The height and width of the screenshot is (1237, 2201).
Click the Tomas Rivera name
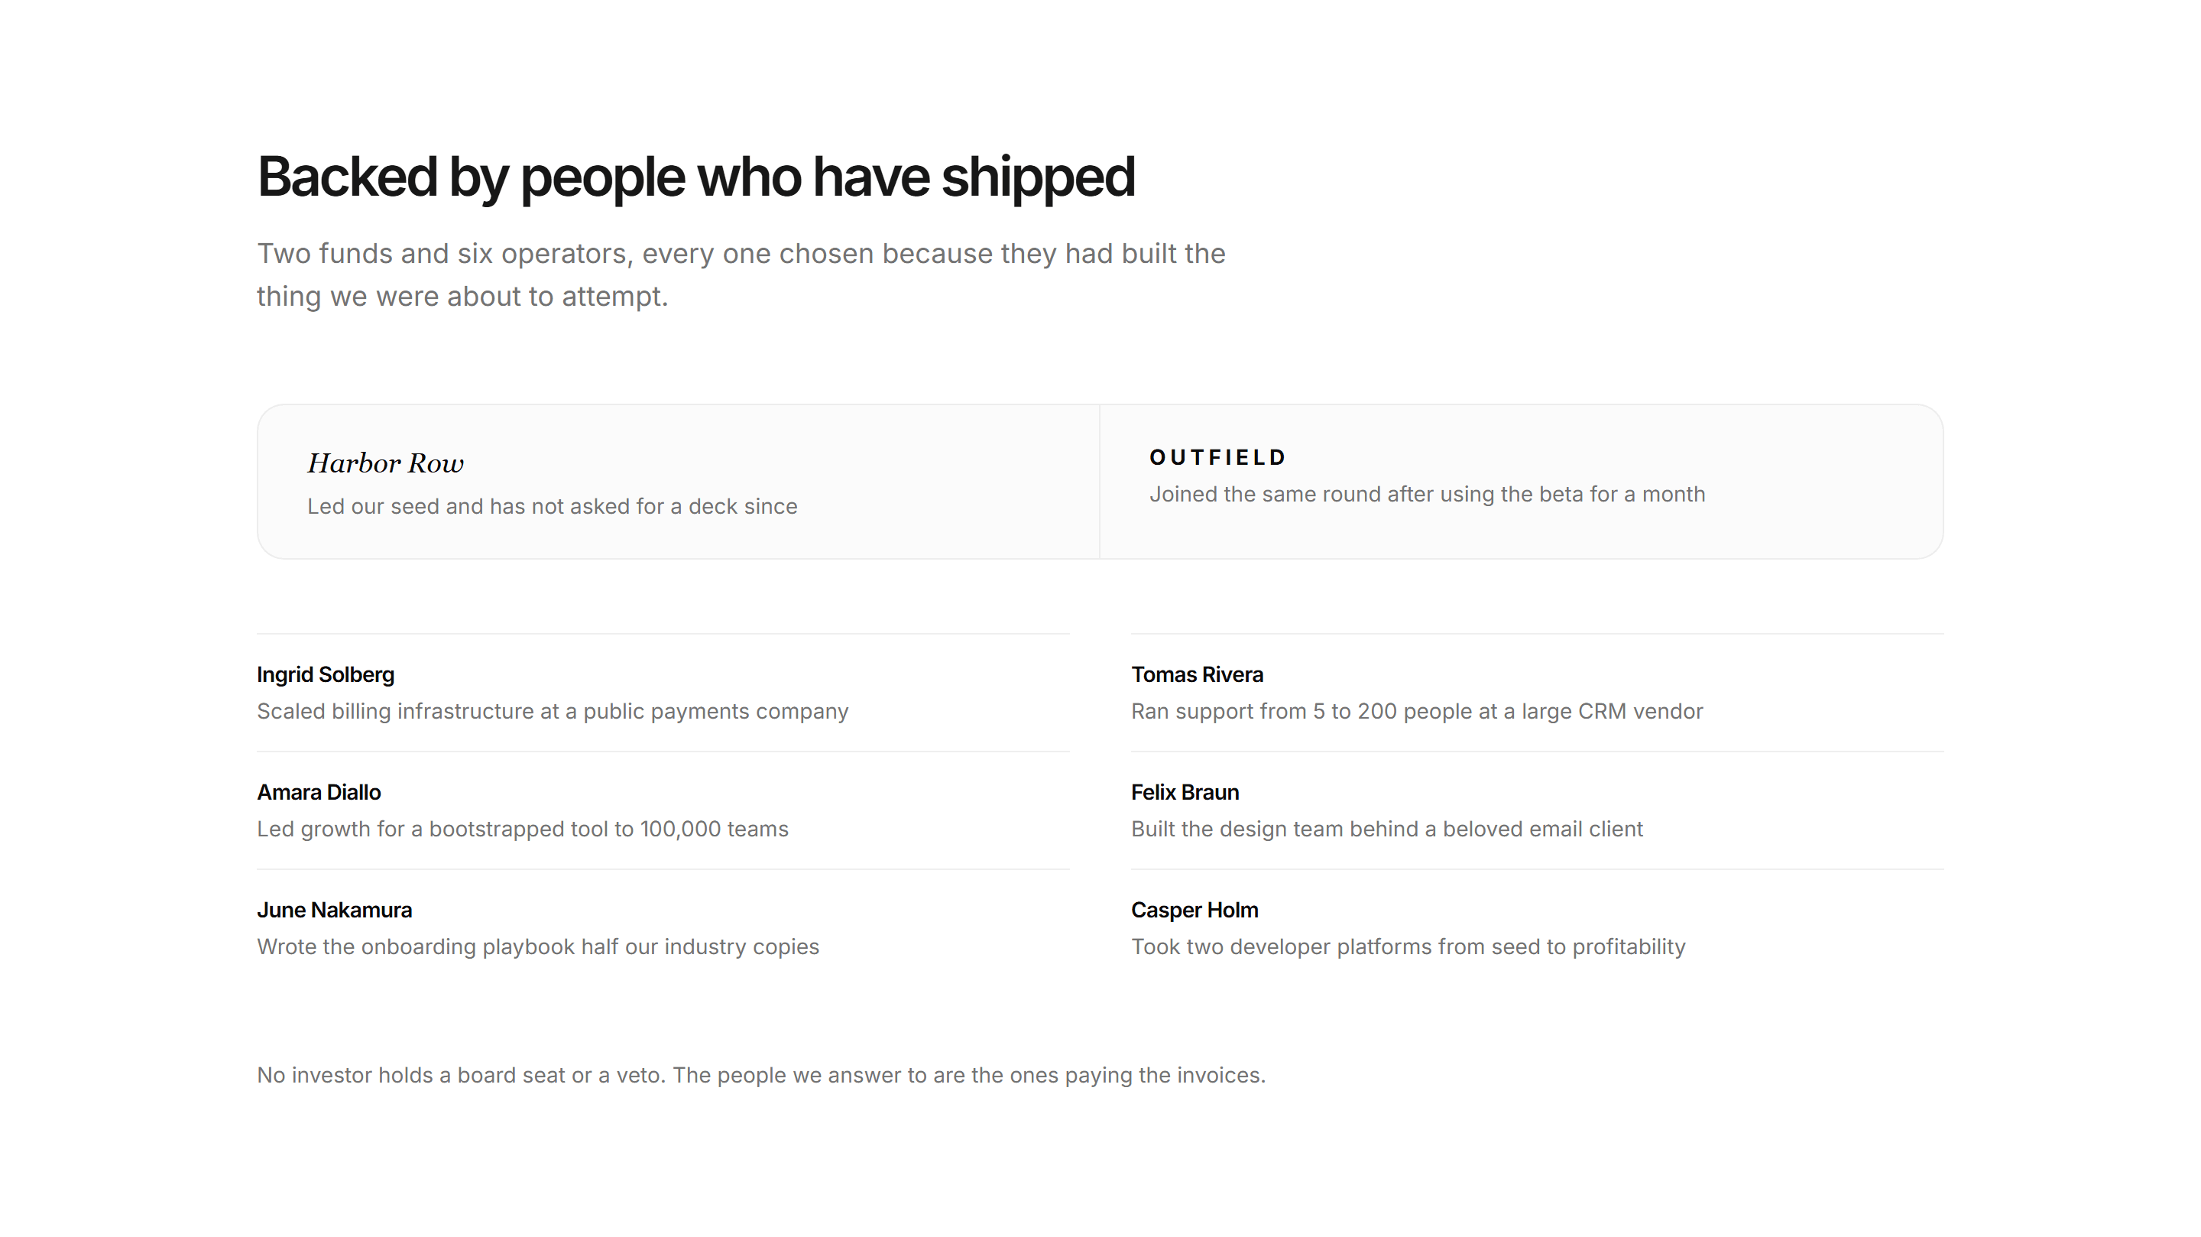(x=1197, y=674)
